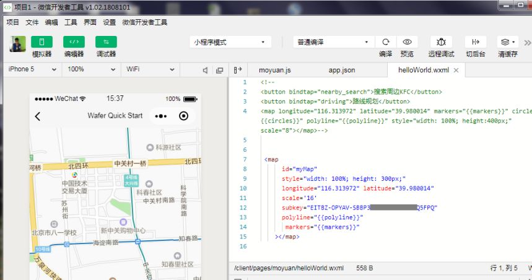Viewport: 532px width, 280px height.
Task: Detach the simulator window icon
Action: [219, 70]
